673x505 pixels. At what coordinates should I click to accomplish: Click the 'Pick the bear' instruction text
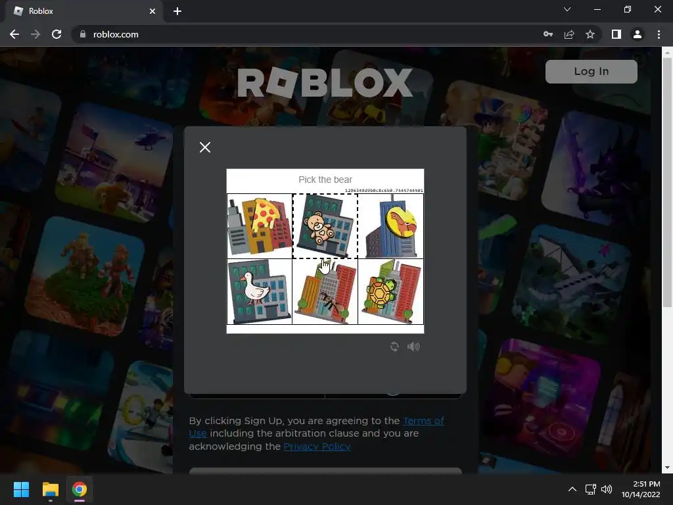pos(325,180)
